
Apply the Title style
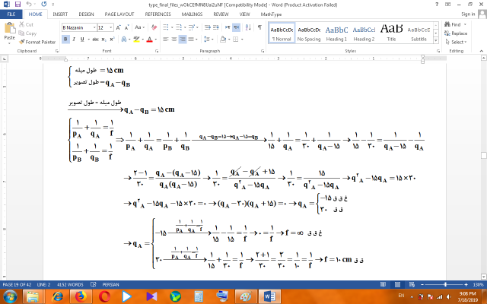tap(391, 33)
